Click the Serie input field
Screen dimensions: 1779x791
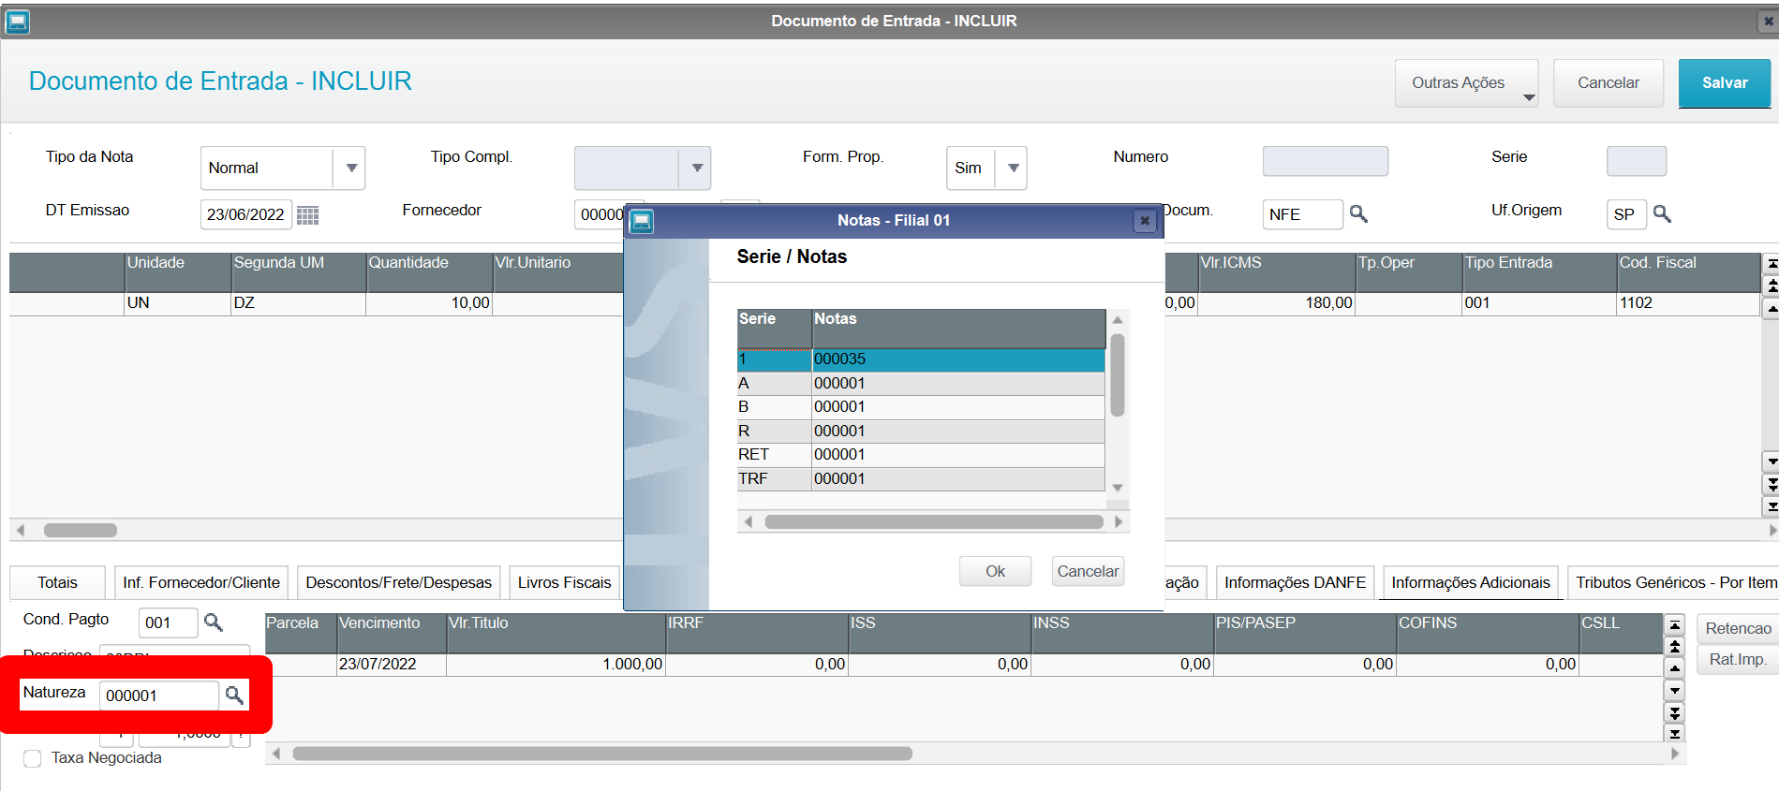pos(1636,161)
